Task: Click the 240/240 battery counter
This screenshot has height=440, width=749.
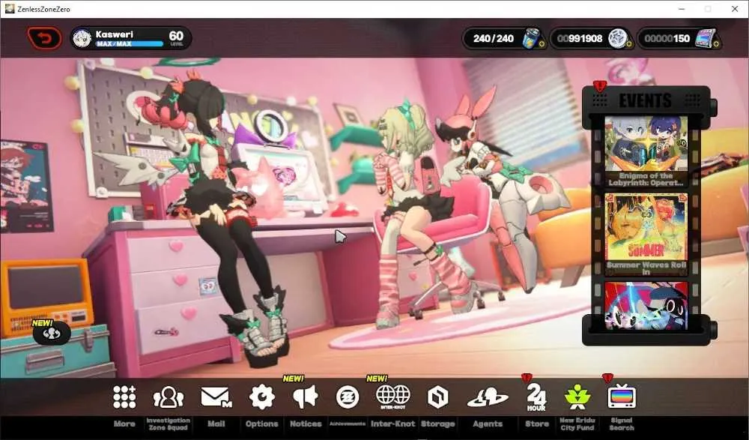Action: (x=494, y=38)
